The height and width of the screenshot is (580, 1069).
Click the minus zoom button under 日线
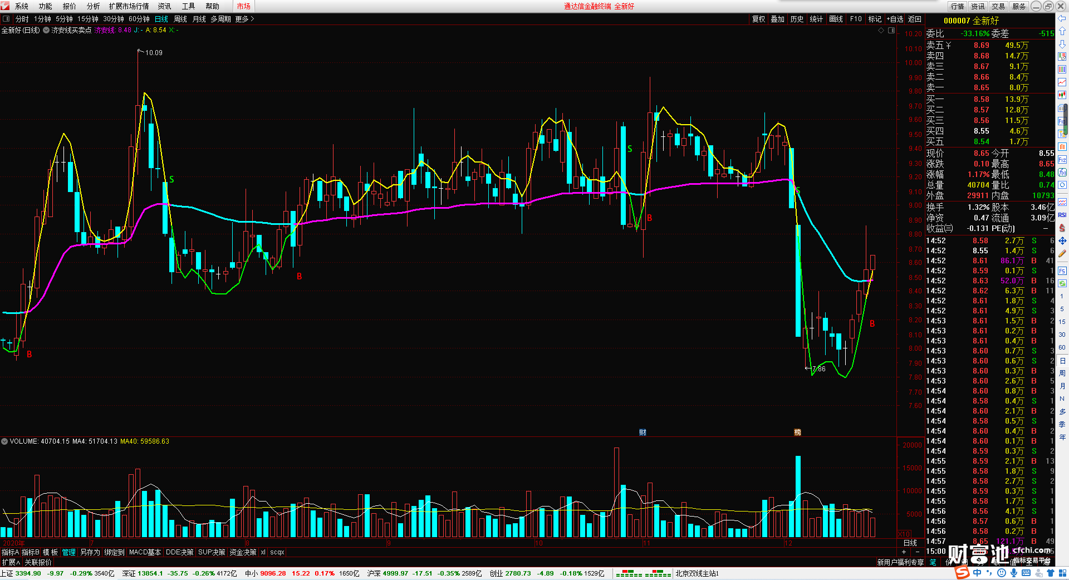pyautogui.click(x=918, y=552)
